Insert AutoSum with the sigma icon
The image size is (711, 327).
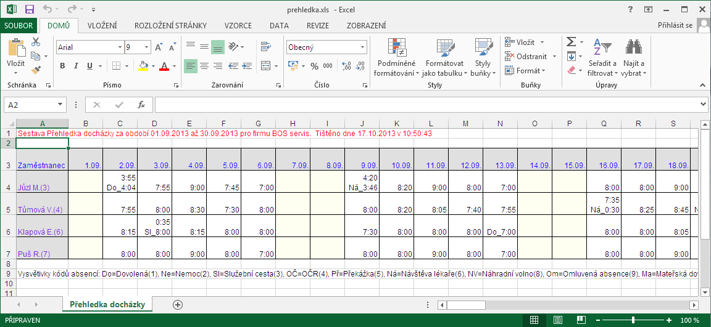[572, 42]
